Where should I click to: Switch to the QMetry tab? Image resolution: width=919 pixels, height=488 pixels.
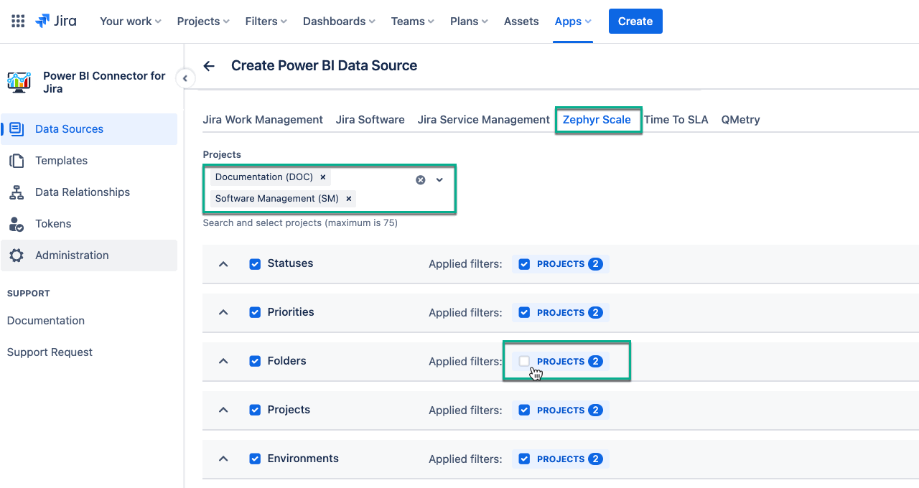[x=740, y=120]
